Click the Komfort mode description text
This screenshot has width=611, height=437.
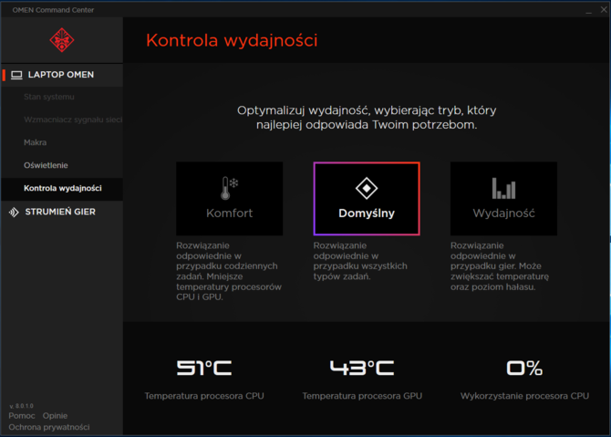coord(229,271)
